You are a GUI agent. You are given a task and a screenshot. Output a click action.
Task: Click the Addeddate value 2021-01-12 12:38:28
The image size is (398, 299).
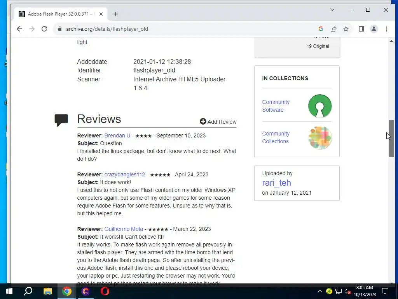click(162, 62)
